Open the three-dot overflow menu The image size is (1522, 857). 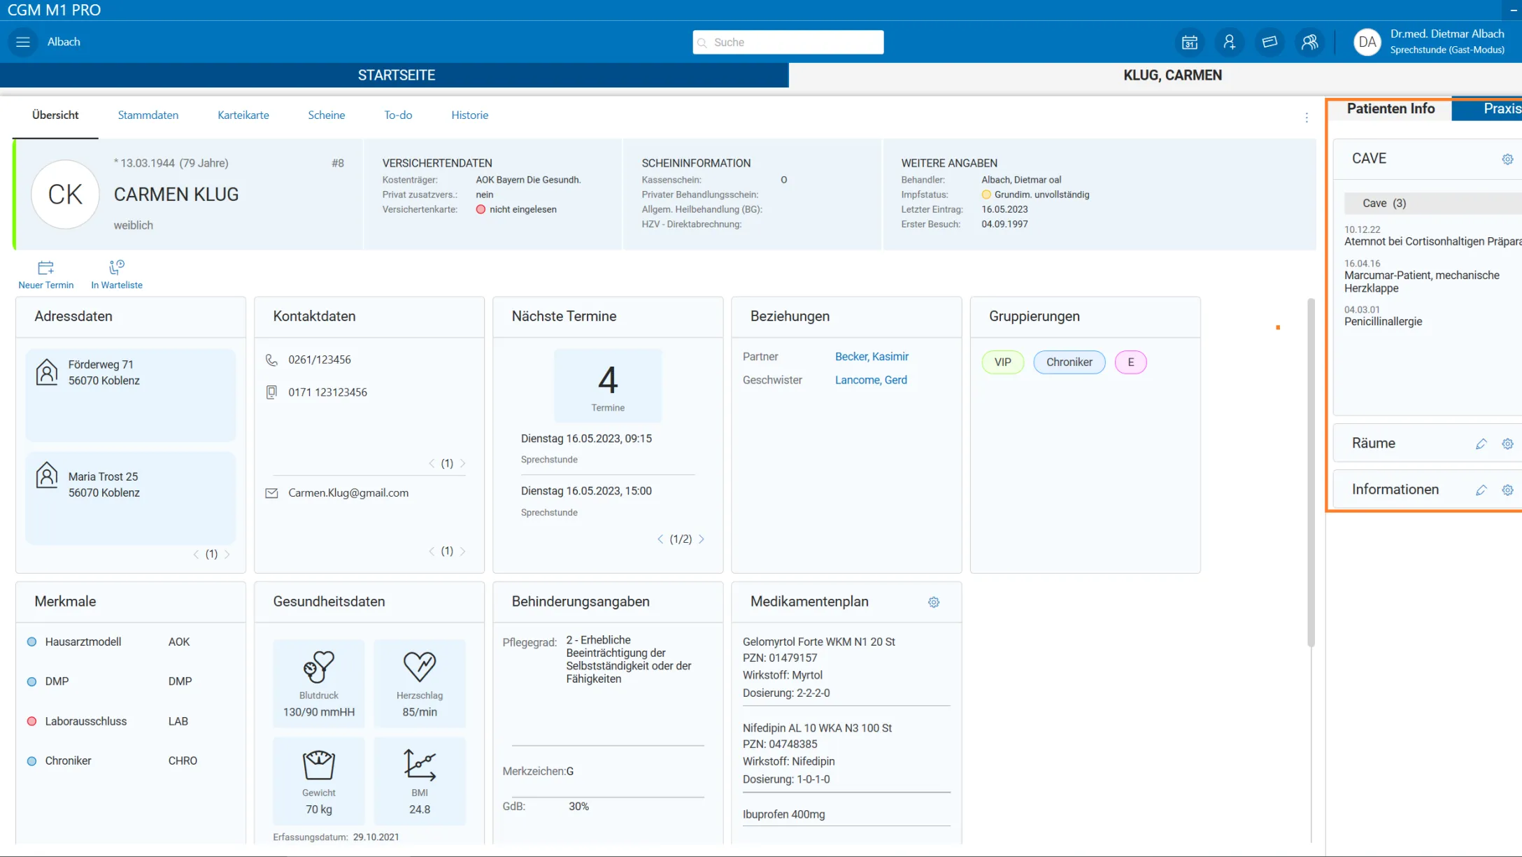click(1307, 118)
